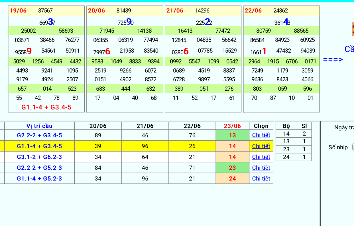
Task: Click the Số nhịp input field
Action: pyautogui.click(x=353, y=147)
